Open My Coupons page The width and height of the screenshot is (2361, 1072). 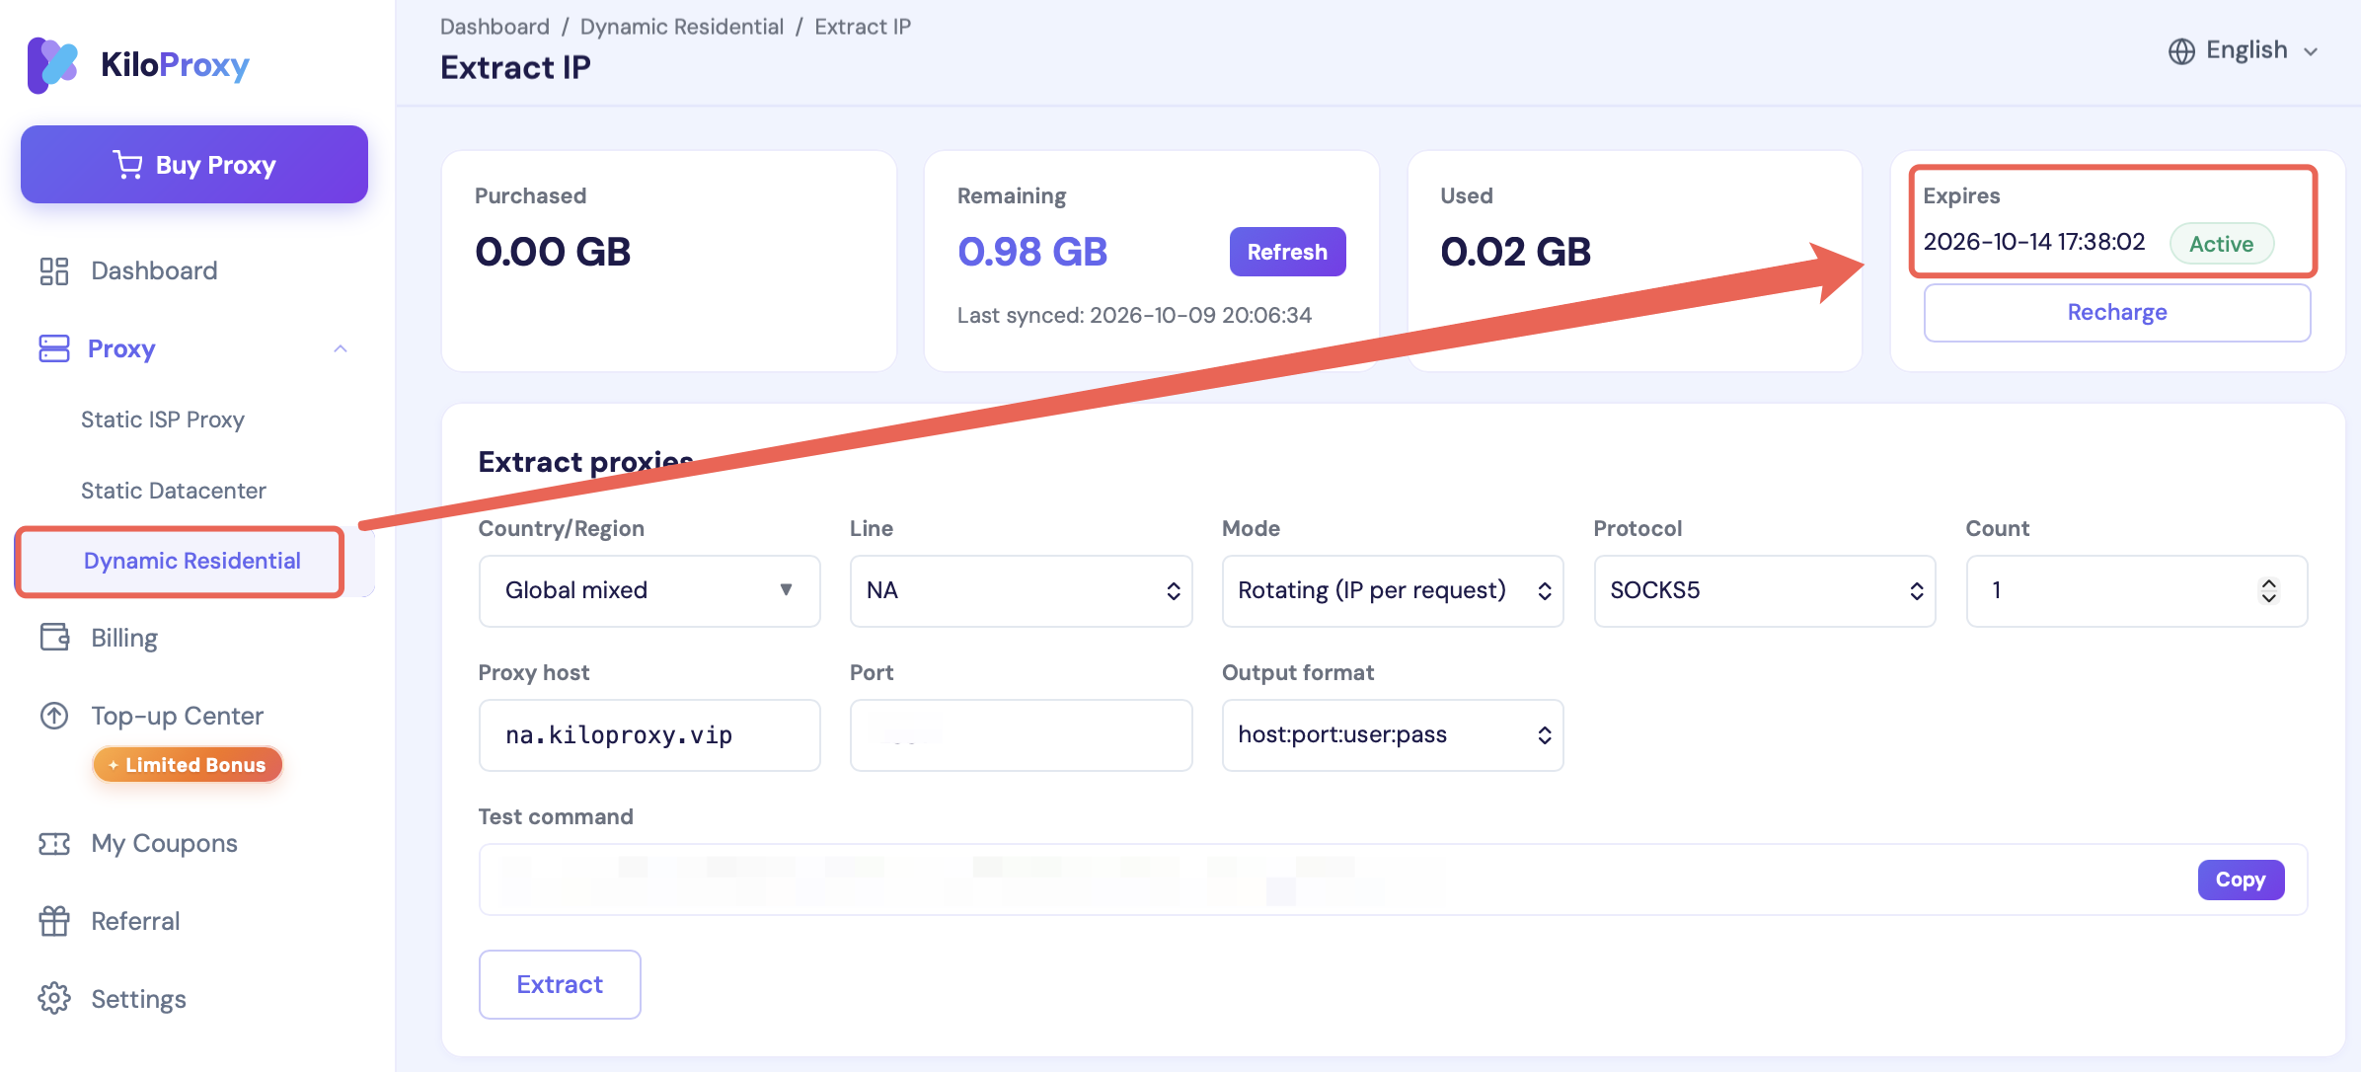coord(165,843)
